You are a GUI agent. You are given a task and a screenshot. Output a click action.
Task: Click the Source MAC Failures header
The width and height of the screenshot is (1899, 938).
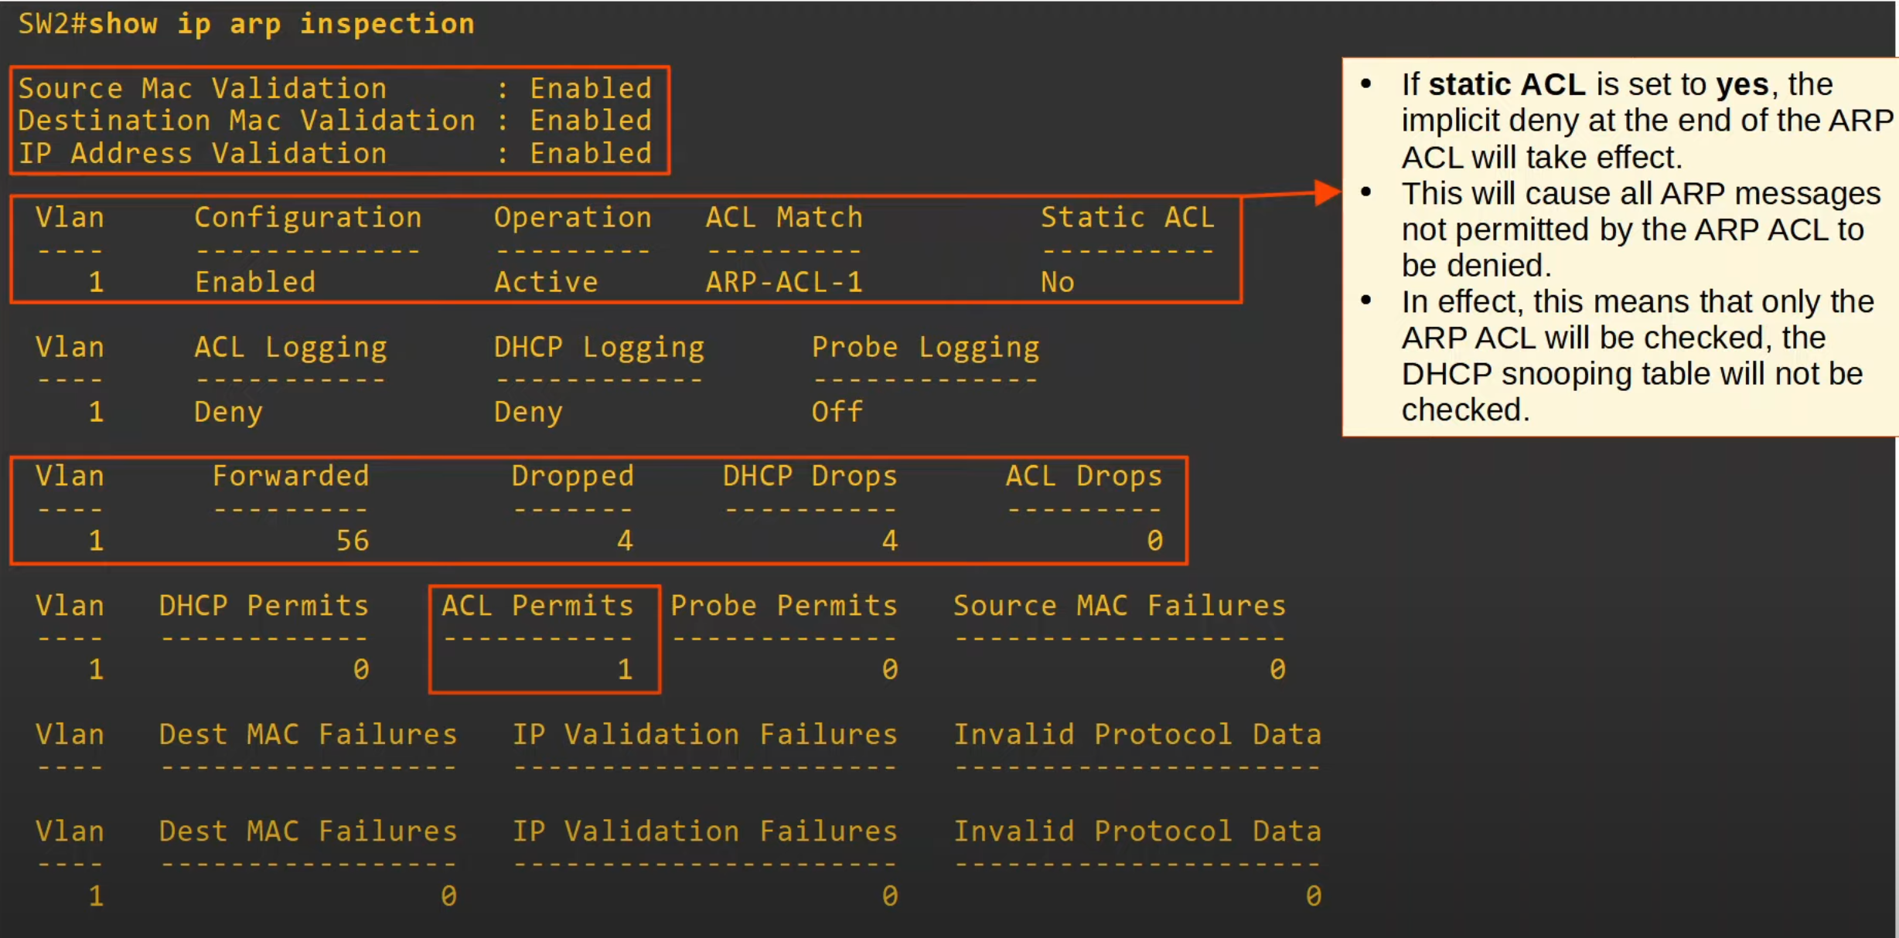point(1119,605)
